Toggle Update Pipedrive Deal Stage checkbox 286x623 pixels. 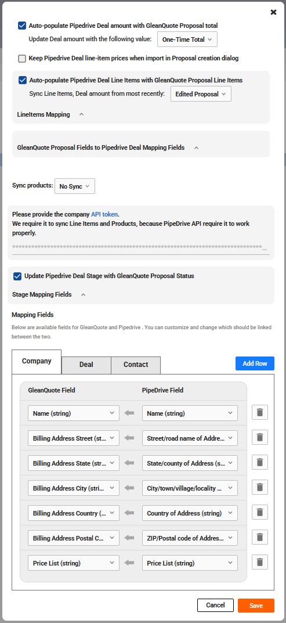tap(17, 276)
